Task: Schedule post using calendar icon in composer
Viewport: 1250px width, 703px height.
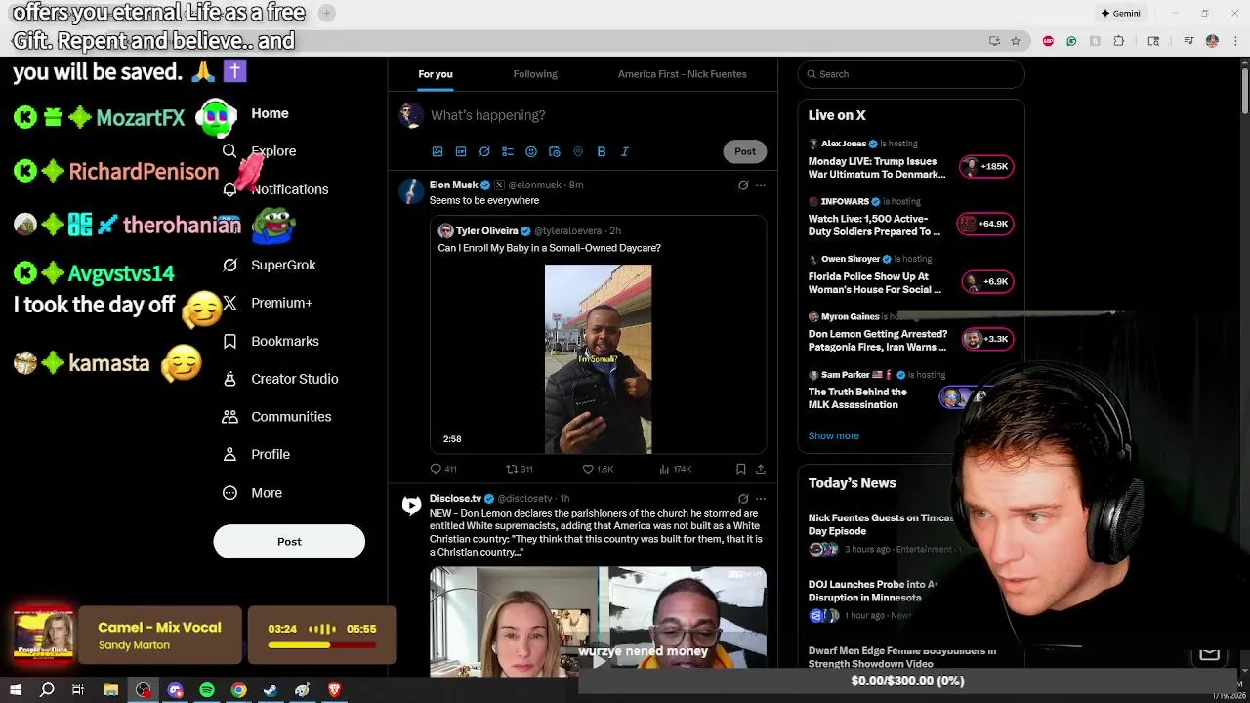Action: coord(555,151)
